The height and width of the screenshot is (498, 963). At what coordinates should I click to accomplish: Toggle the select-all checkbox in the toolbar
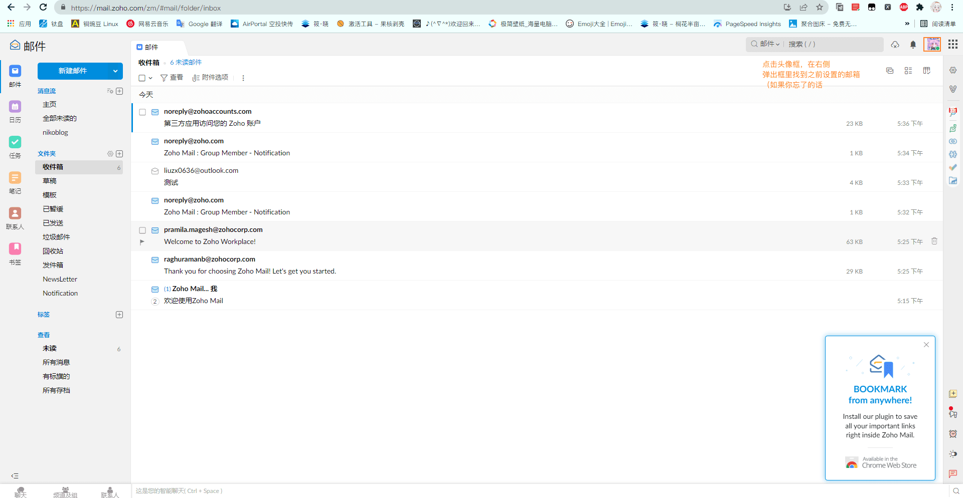pyautogui.click(x=142, y=78)
